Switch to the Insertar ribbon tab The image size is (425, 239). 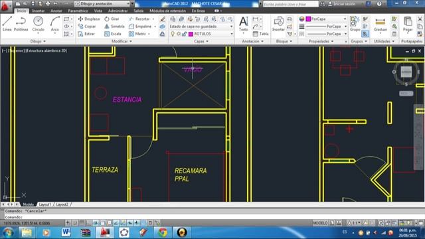coord(39,11)
